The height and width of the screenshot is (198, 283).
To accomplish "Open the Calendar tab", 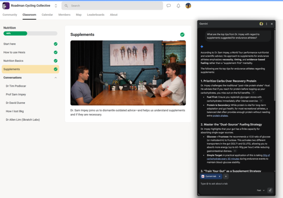I will [x=47, y=15].
